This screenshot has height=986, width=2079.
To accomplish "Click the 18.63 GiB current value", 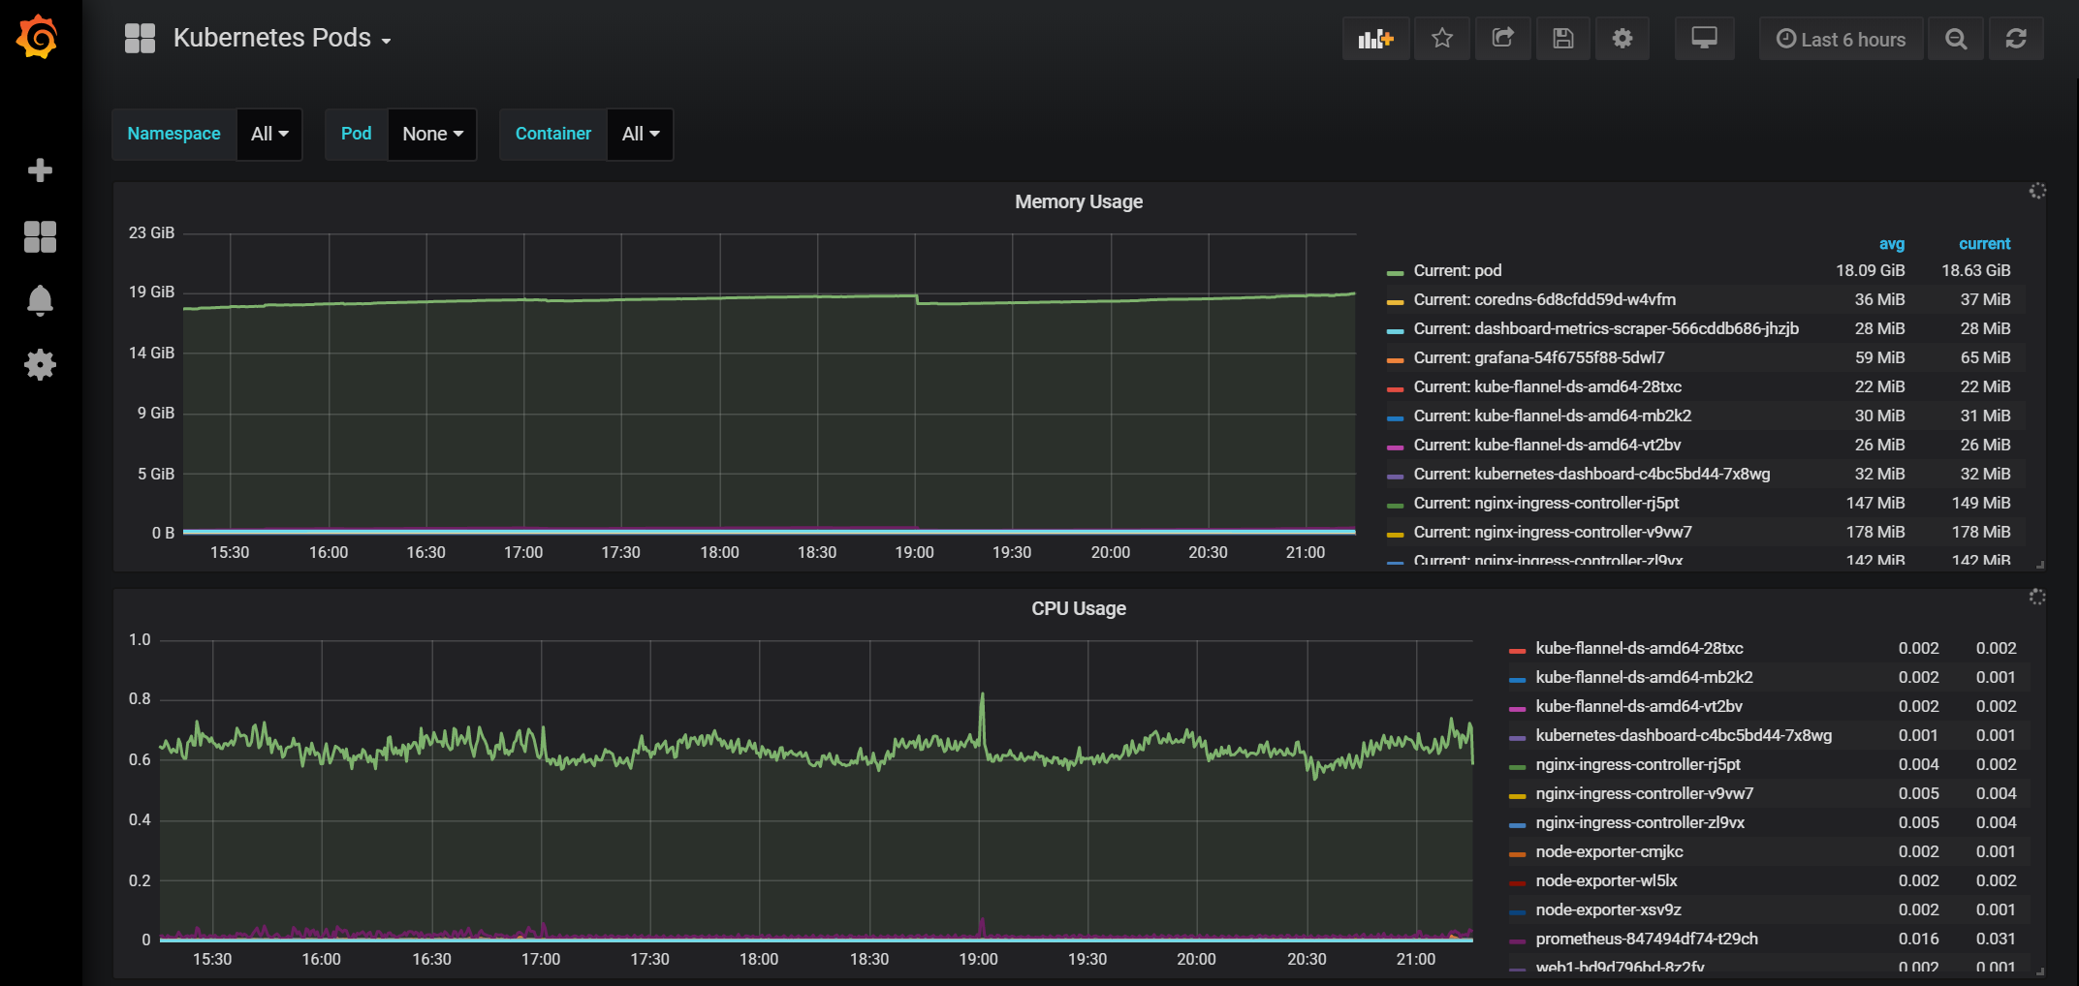I will (1975, 270).
